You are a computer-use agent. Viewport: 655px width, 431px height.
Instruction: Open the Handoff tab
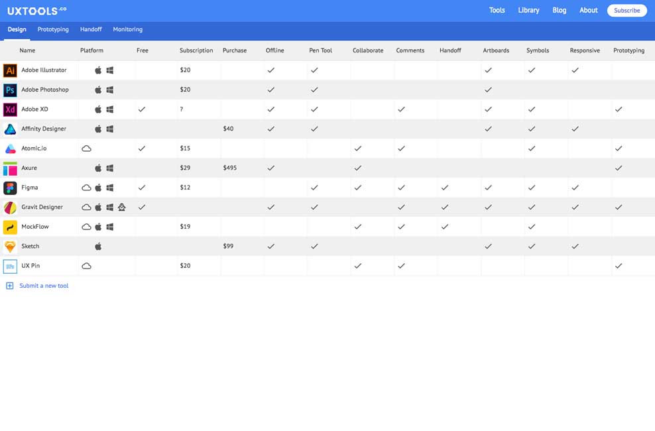pyautogui.click(x=91, y=30)
